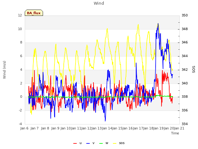Click the Wind chart title
This screenshot has height=149, width=198.
(x=99, y=3)
